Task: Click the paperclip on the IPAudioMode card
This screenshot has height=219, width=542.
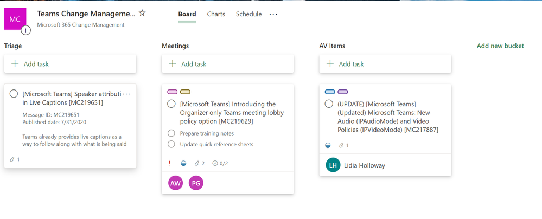Action: click(341, 145)
